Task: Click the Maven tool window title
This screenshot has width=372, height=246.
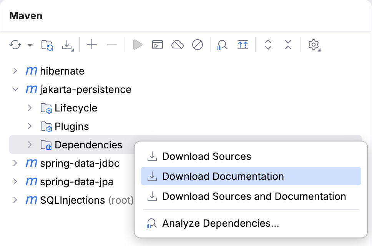Action: [26, 16]
